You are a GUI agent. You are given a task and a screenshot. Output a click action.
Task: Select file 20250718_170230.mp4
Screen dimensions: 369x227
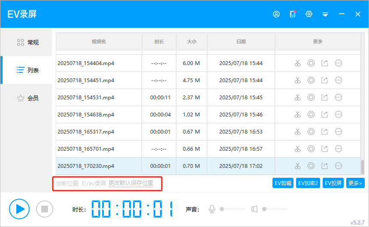[86, 166]
